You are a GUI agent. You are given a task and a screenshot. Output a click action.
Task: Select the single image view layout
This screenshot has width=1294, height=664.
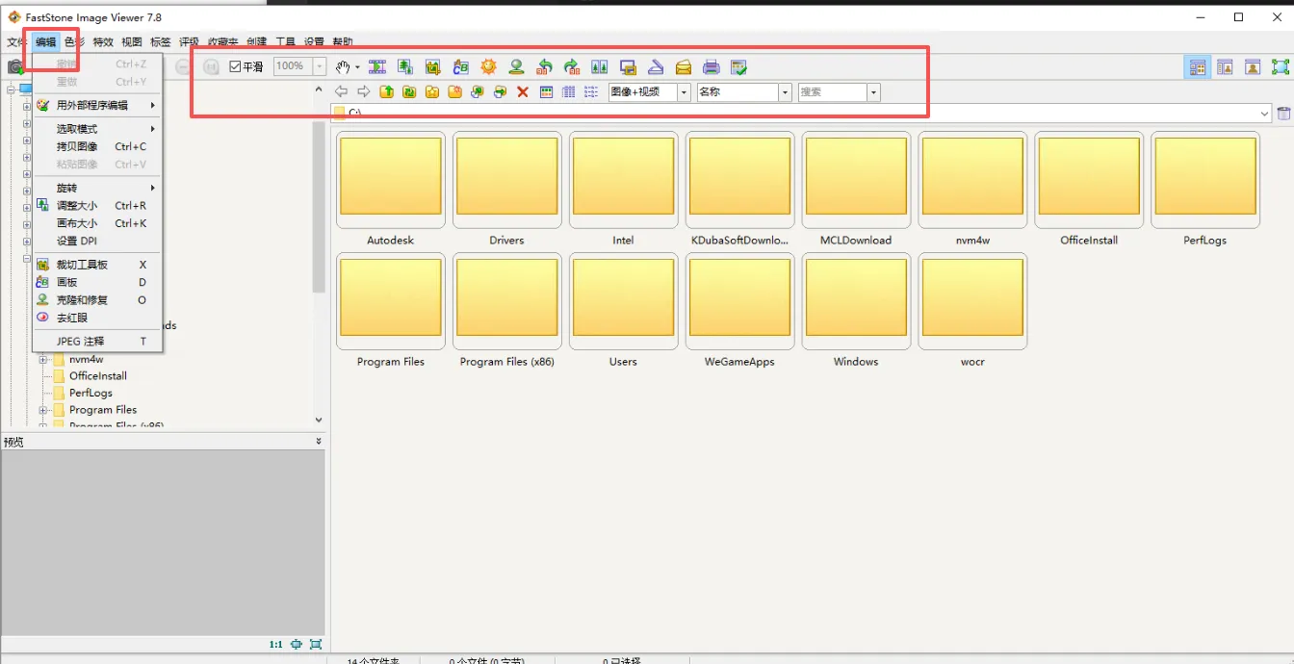tap(1253, 66)
